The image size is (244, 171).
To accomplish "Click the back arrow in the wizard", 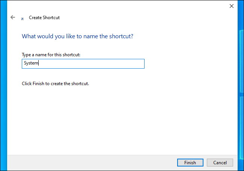I will (13, 17).
